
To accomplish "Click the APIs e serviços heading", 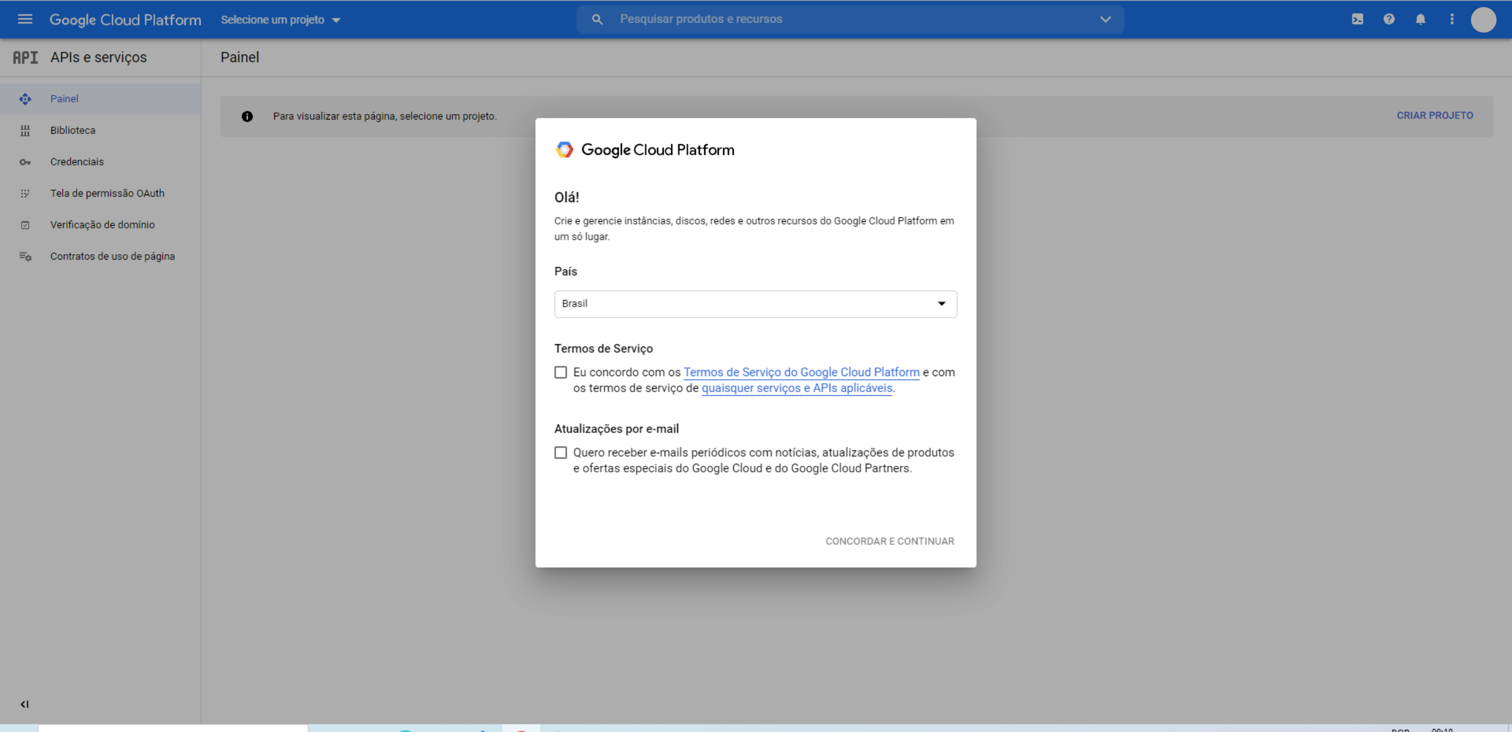I will click(99, 57).
